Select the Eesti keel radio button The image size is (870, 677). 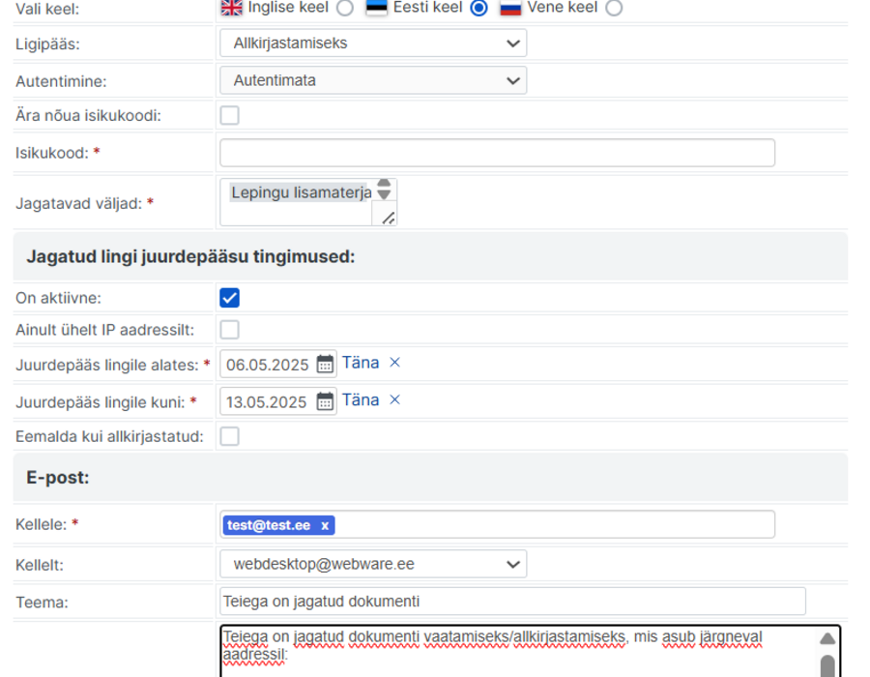[x=478, y=8]
